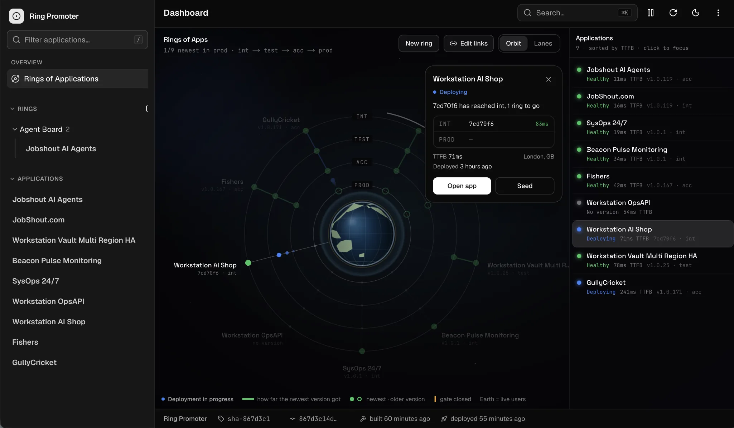Click the Fishers label in orbit view
The width and height of the screenshot is (734, 428).
click(x=232, y=182)
